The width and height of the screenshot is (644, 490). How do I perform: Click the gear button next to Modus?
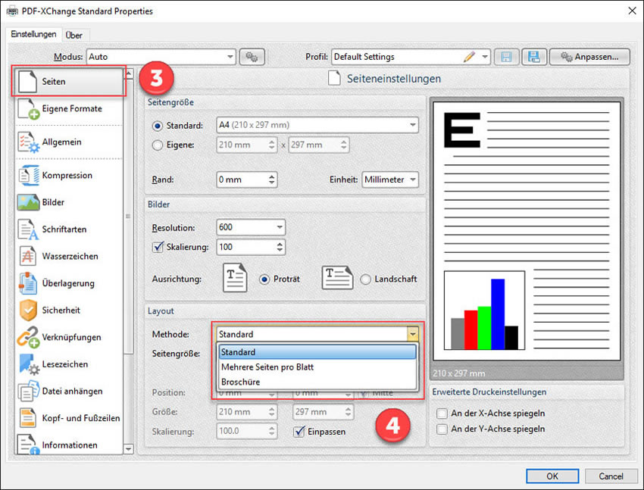click(x=252, y=57)
